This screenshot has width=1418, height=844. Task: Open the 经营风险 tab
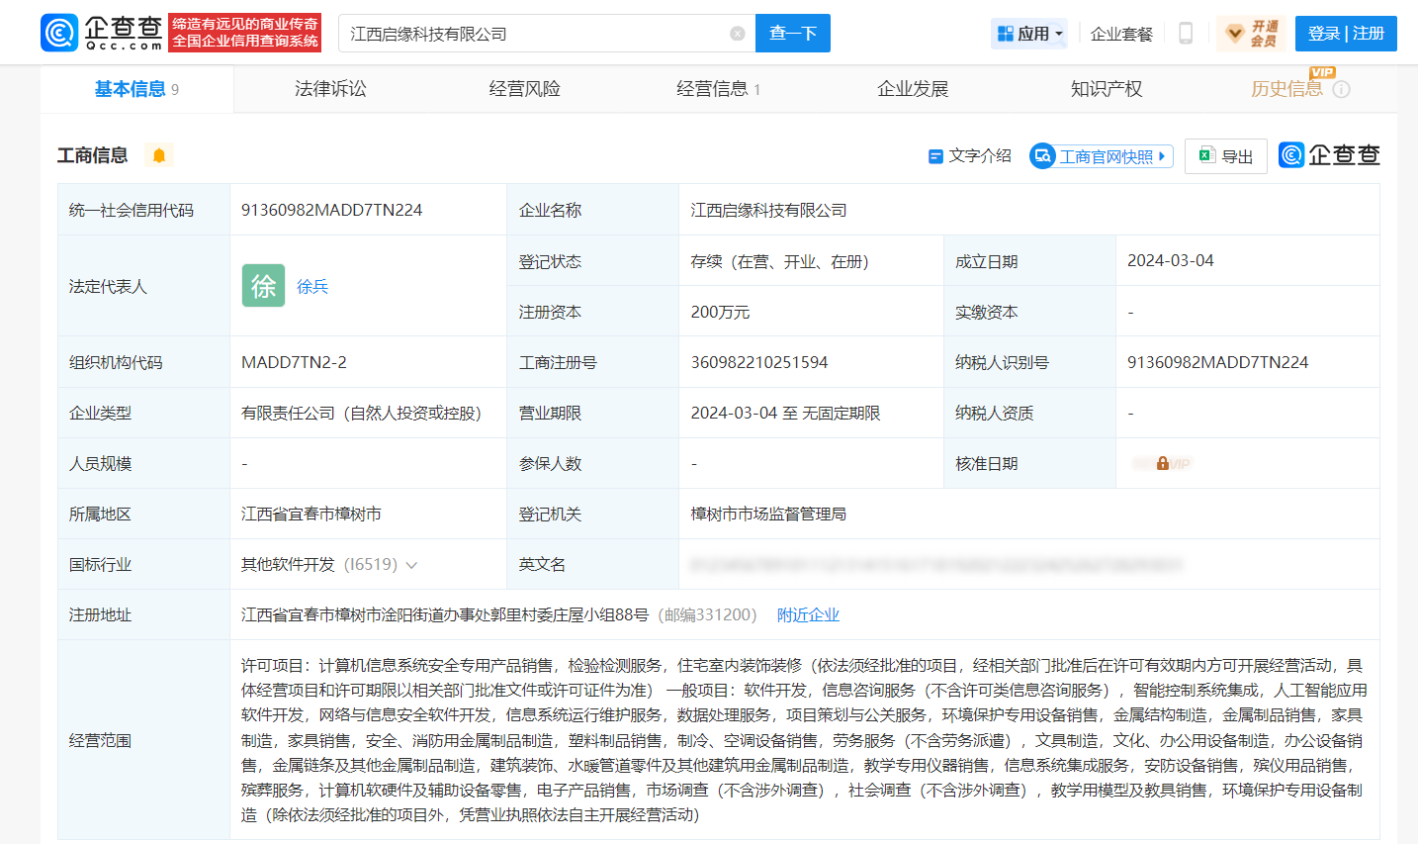524,89
